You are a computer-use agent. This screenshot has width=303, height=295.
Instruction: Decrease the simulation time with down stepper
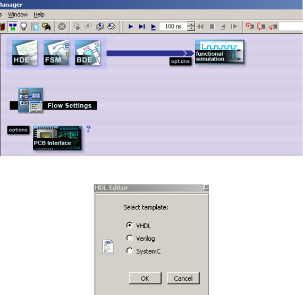click(x=191, y=29)
